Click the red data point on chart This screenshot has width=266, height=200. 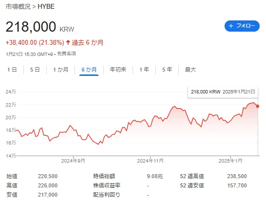[258, 106]
